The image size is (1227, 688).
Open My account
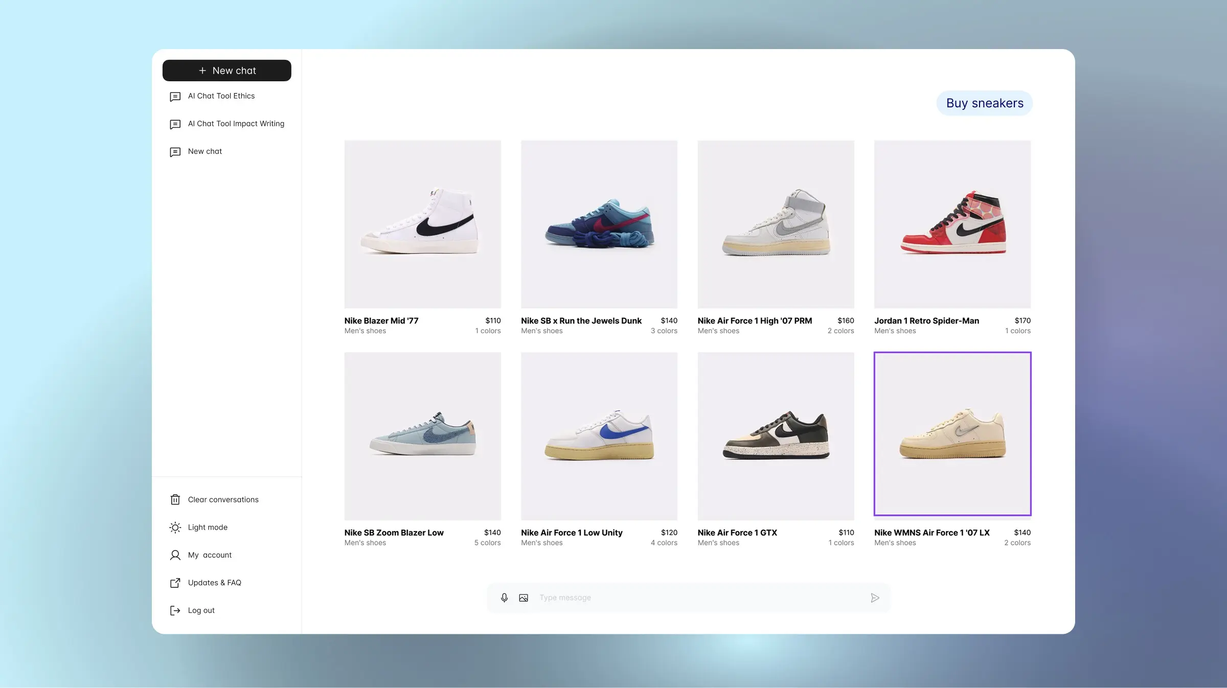pyautogui.click(x=210, y=555)
